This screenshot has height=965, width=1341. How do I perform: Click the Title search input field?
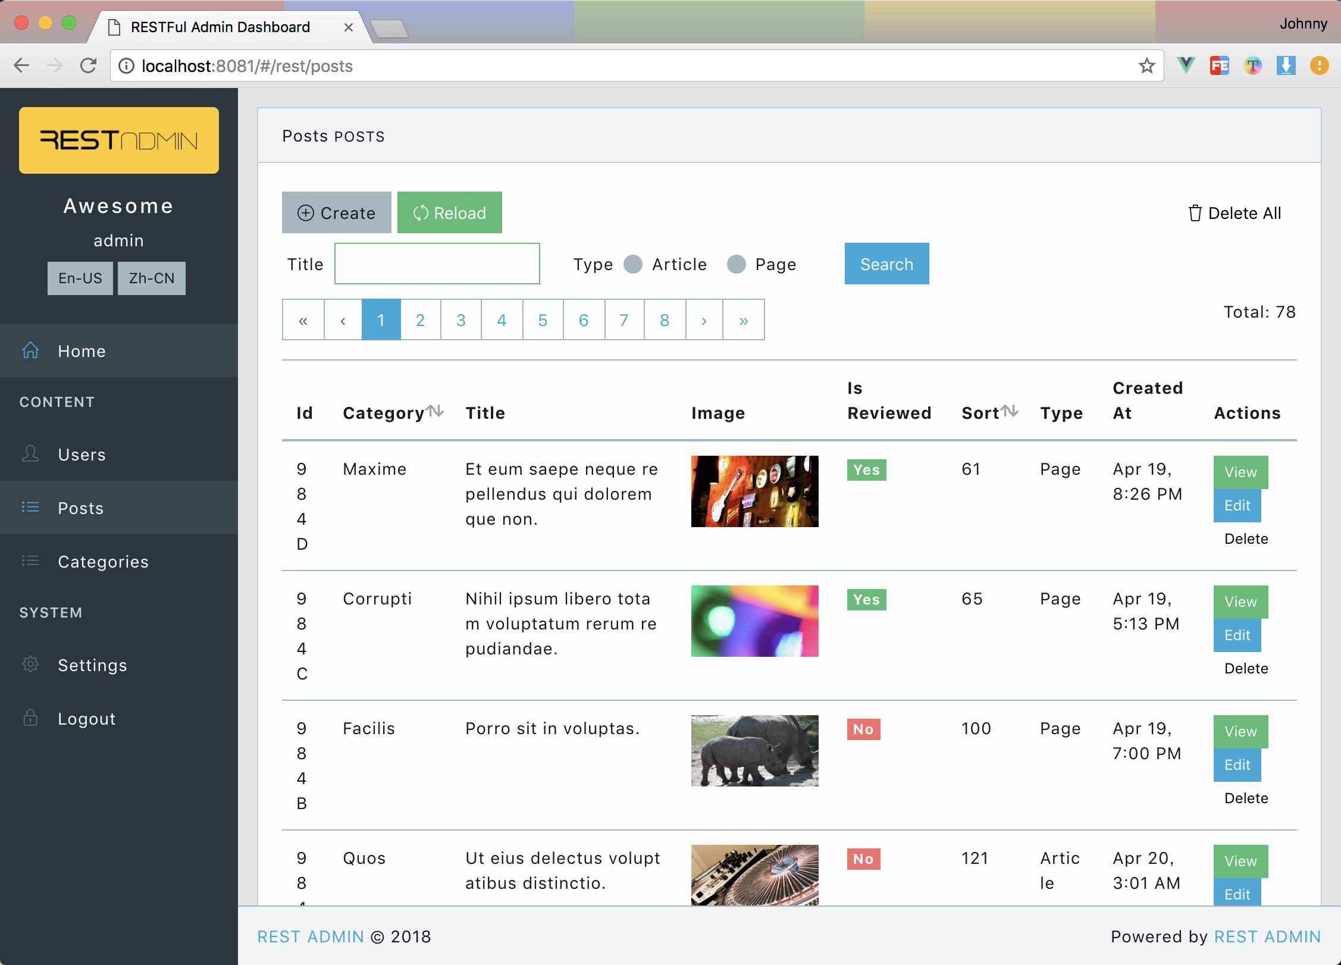(x=437, y=264)
